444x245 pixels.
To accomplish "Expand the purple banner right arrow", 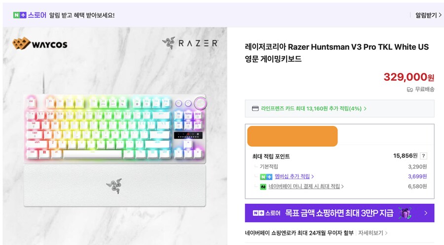I will (x=426, y=213).
